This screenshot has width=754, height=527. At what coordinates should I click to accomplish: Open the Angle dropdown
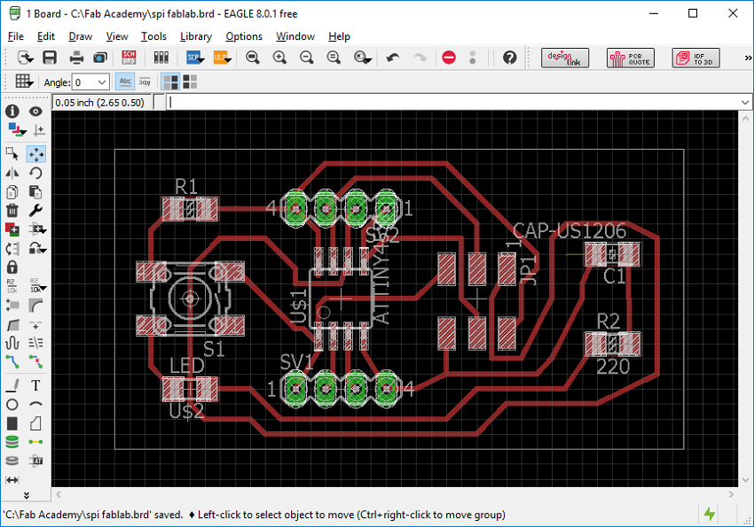pyautogui.click(x=90, y=82)
